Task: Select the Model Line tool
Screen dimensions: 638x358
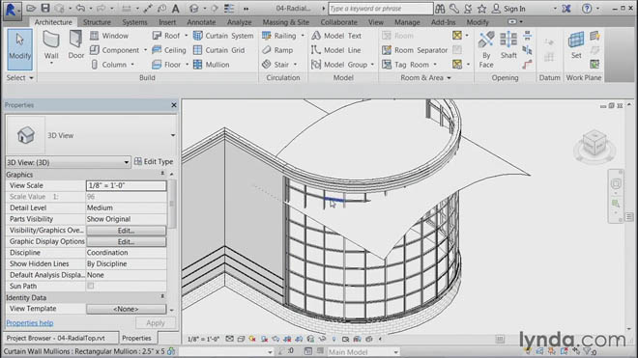Action: pos(336,50)
